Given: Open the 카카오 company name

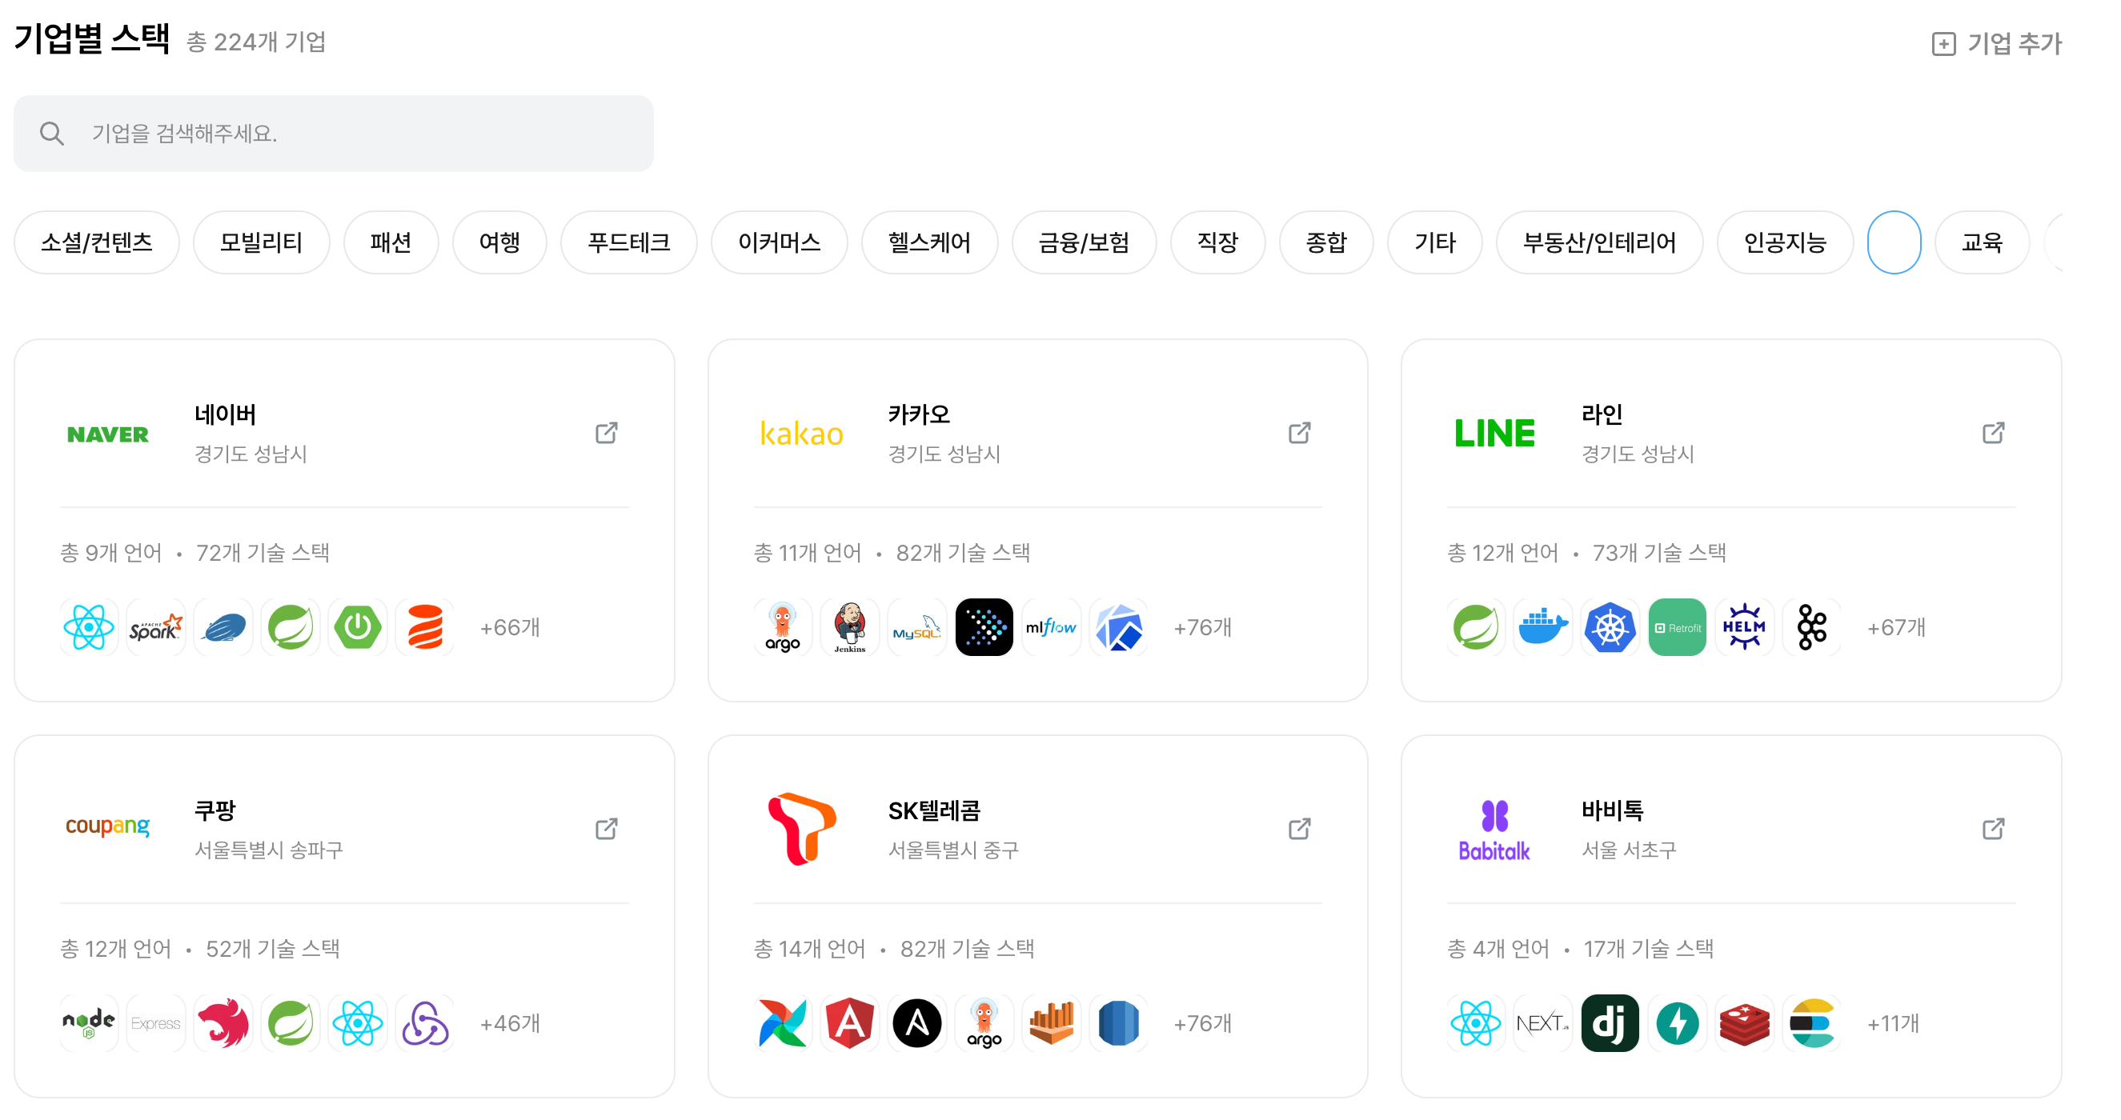Looking at the screenshot, I should (x=919, y=414).
